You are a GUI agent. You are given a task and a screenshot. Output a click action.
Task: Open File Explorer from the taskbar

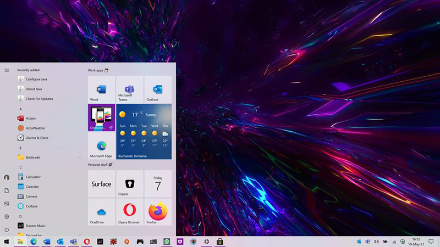click(x=20, y=242)
